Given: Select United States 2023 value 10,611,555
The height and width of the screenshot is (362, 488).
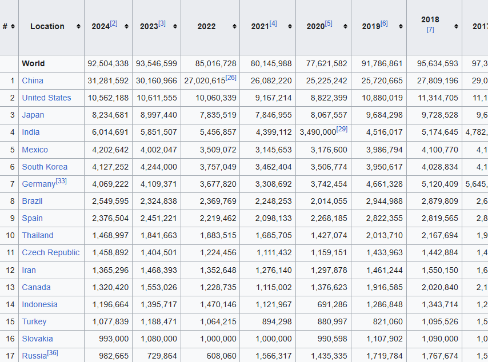Looking at the screenshot, I should click(x=157, y=98).
